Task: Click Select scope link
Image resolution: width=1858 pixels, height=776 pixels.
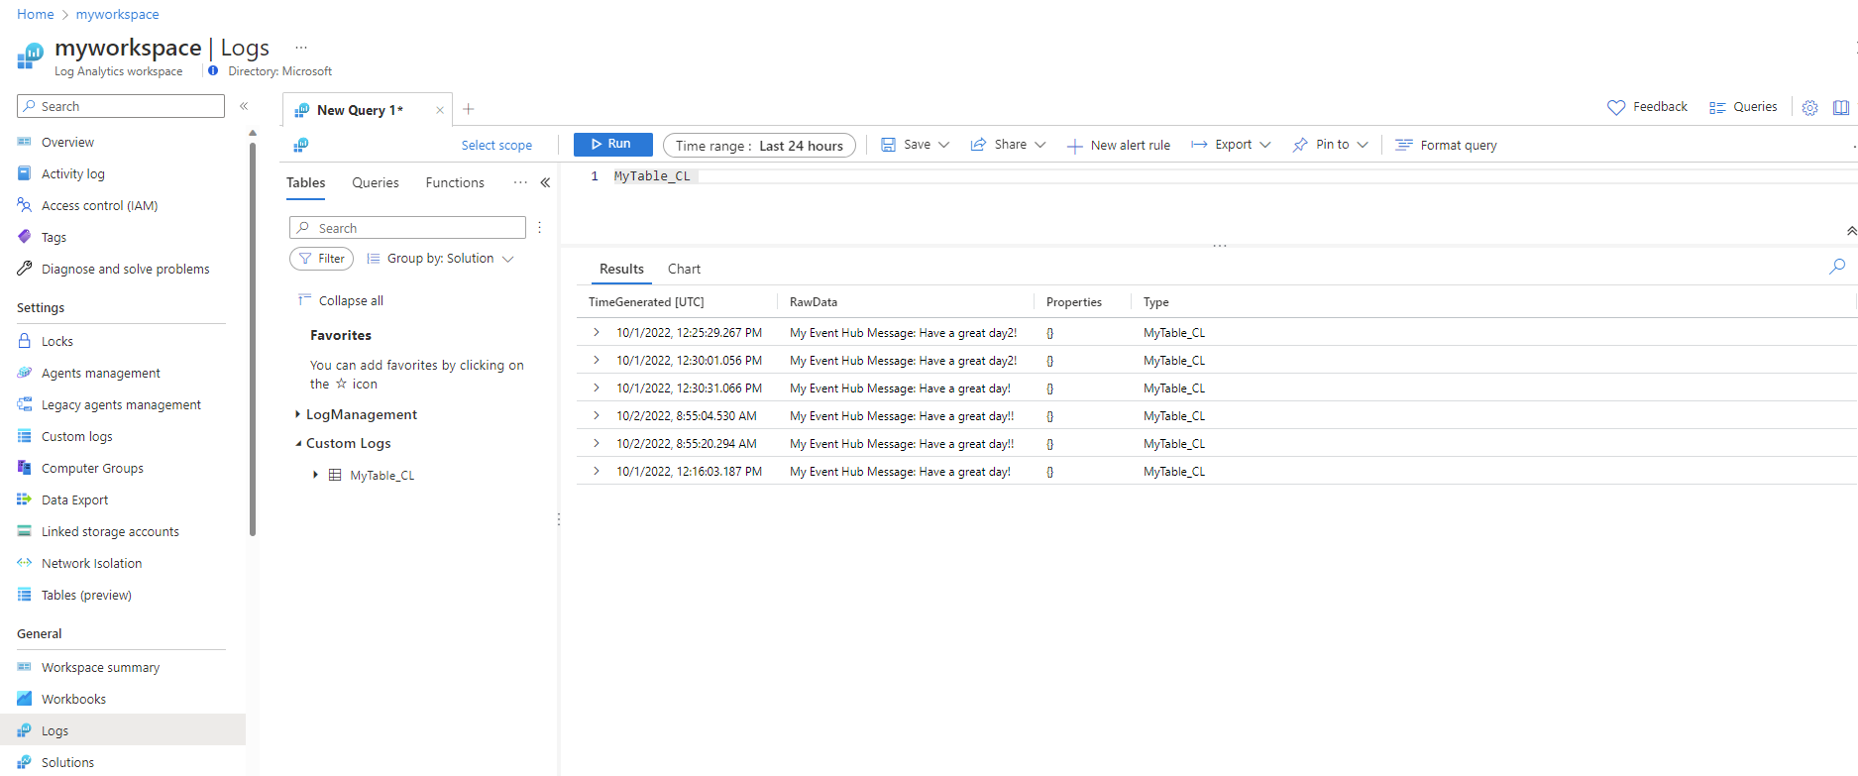Action: (496, 145)
